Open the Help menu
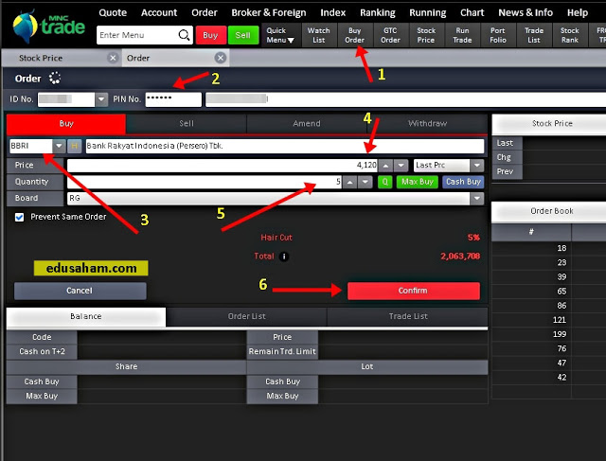Screen dimensions: 606x461 click(578, 12)
